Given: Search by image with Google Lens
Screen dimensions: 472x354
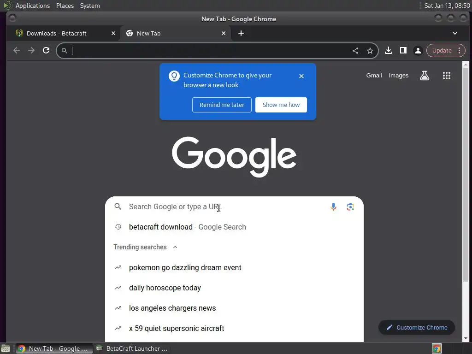Looking at the screenshot, I should [x=350, y=207].
